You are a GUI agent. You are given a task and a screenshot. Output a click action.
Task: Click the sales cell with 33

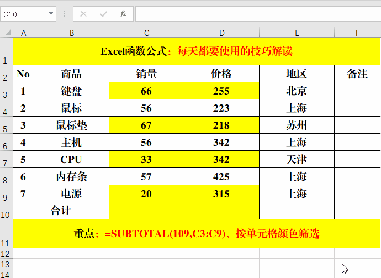[x=146, y=159]
